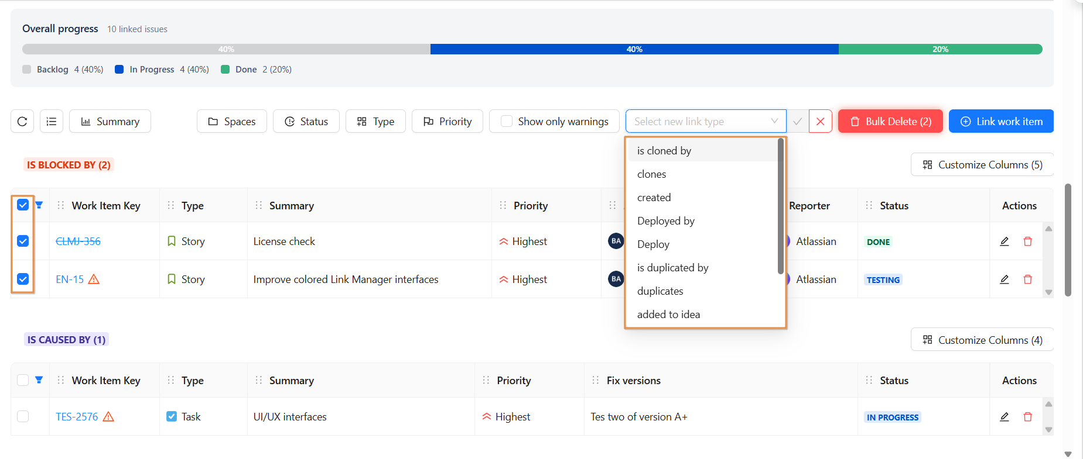The width and height of the screenshot is (1083, 459).
Task: Click the red X cancel icon
Action: (x=820, y=122)
